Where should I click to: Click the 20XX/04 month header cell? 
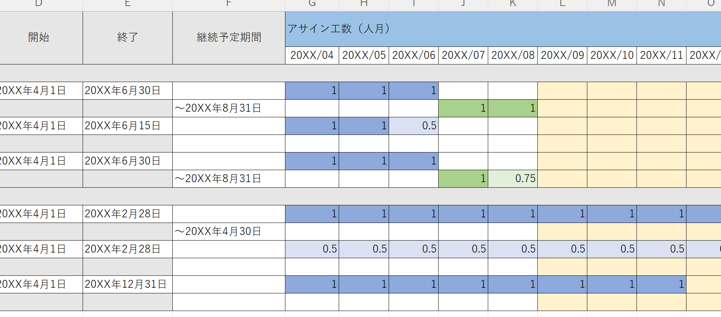[312, 55]
